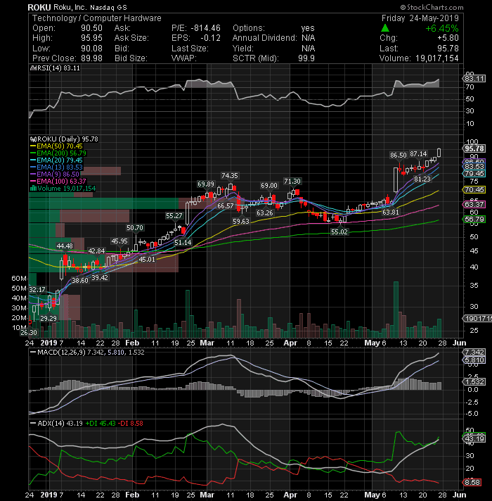This screenshot has width=492, height=501.
Task: Click the Volume 19,017,154 legend entry on chart
Action: (63, 188)
